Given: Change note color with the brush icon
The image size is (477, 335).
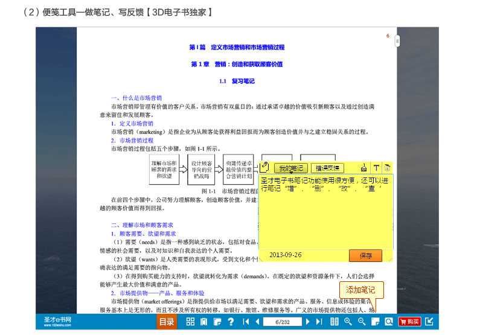Looking at the screenshot, I should [364, 168].
